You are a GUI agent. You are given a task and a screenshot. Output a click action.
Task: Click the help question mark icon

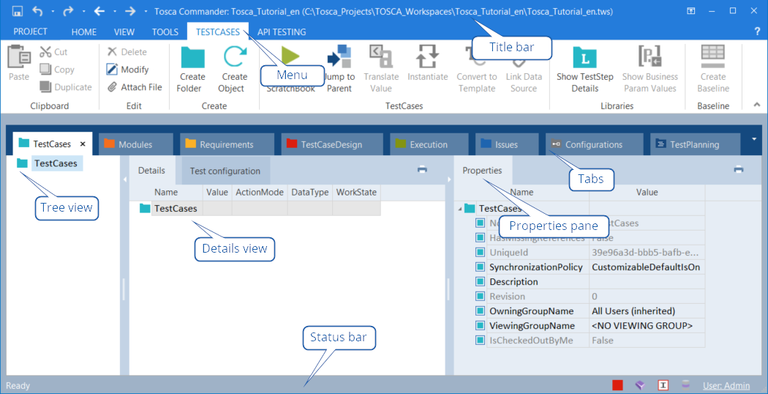[757, 31]
